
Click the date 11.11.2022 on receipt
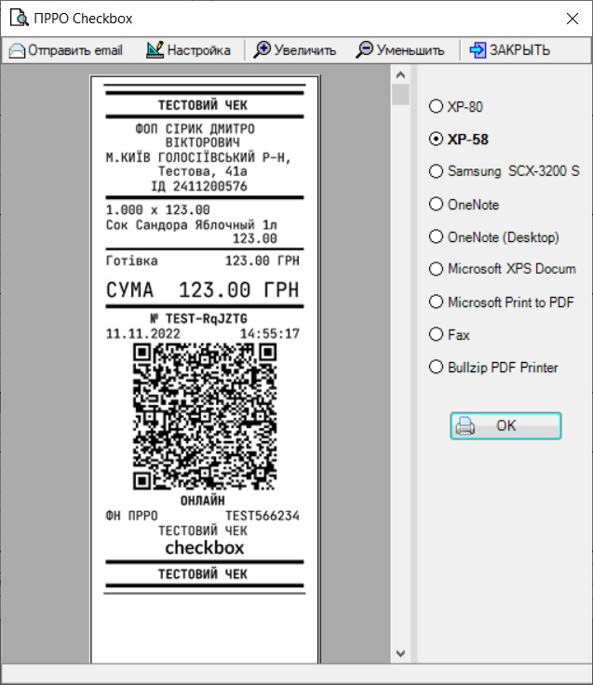(142, 334)
